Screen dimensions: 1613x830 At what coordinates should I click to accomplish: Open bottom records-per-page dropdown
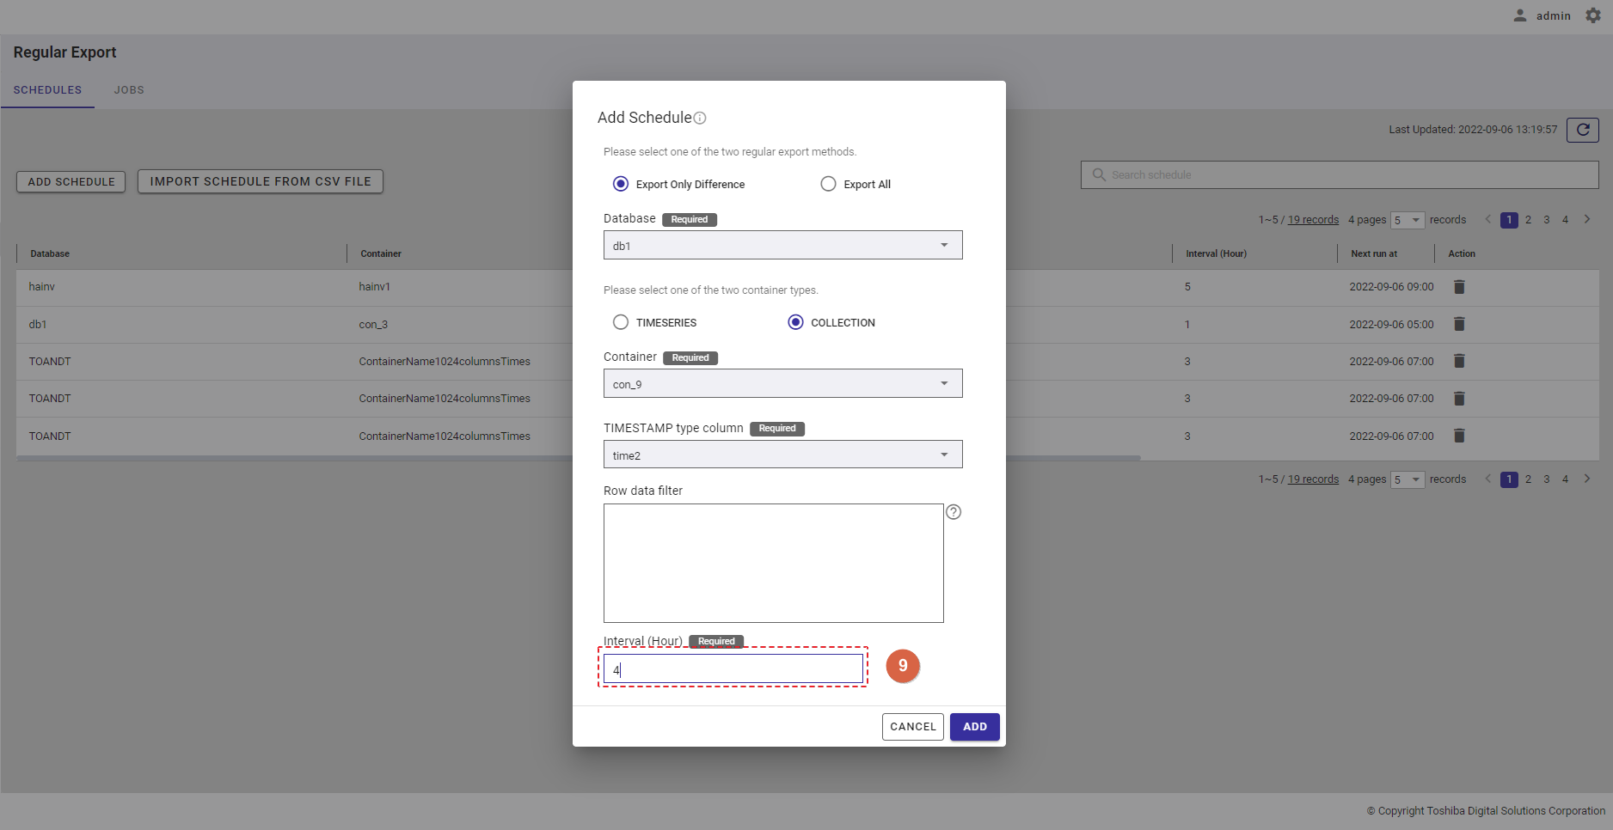click(1408, 479)
